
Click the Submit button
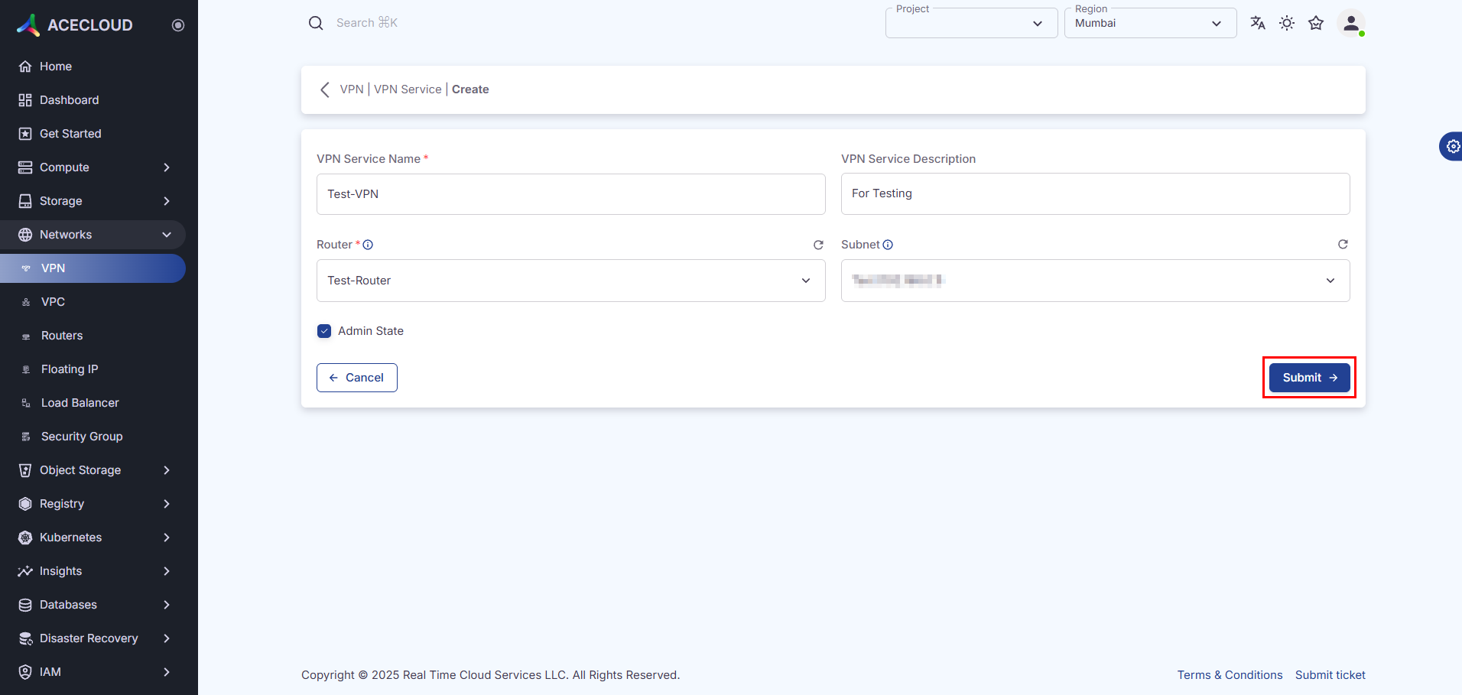(x=1309, y=378)
